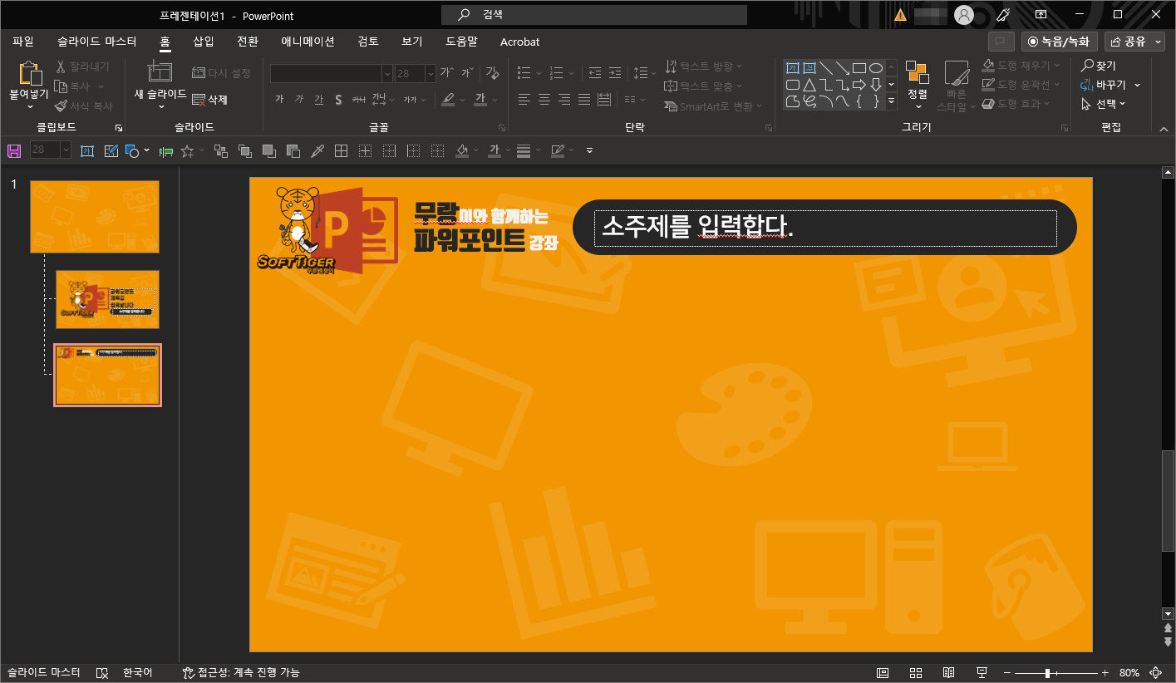The height and width of the screenshot is (683, 1176).
Task: Open the font size dropdown
Action: (430, 73)
